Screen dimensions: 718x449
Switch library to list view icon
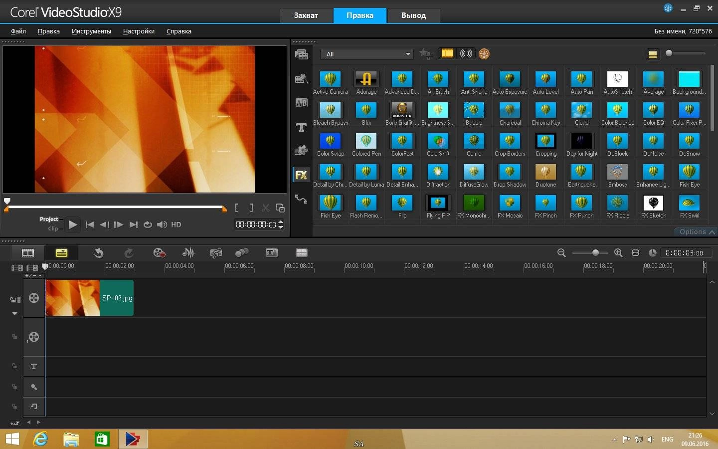653,54
